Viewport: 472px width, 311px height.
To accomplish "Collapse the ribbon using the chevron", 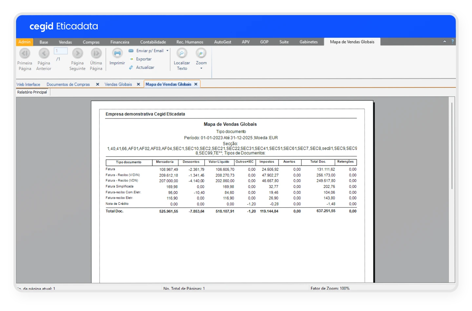I will 444,42.
